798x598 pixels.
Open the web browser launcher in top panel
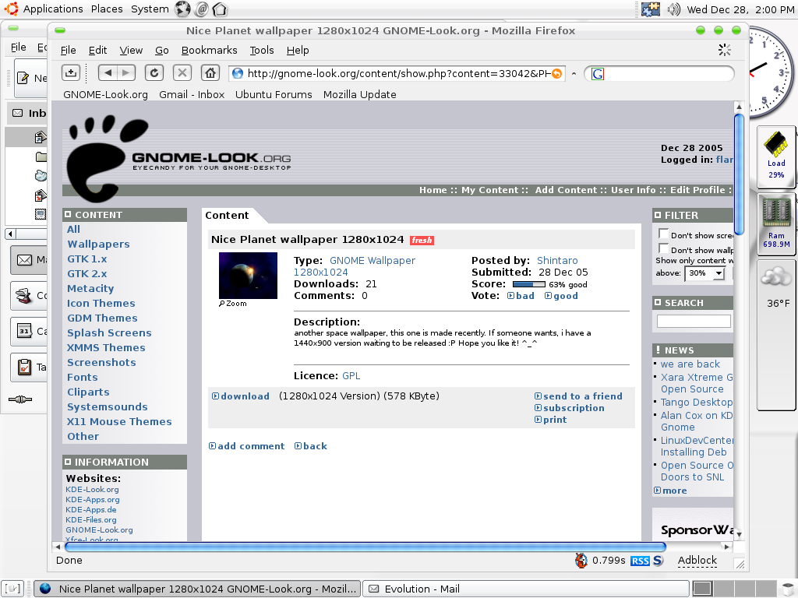(182, 9)
